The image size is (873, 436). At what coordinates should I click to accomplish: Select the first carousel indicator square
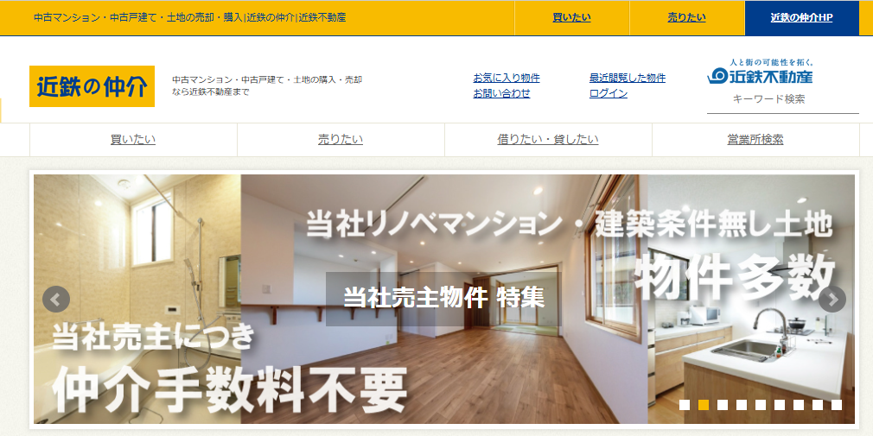(x=685, y=405)
